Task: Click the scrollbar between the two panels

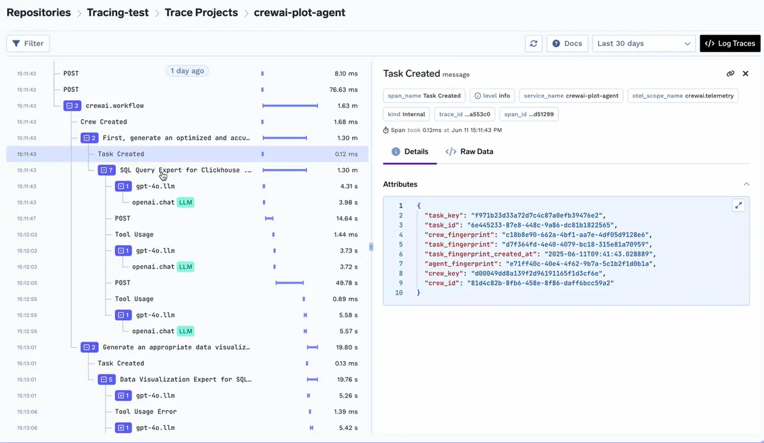Action: click(372, 247)
